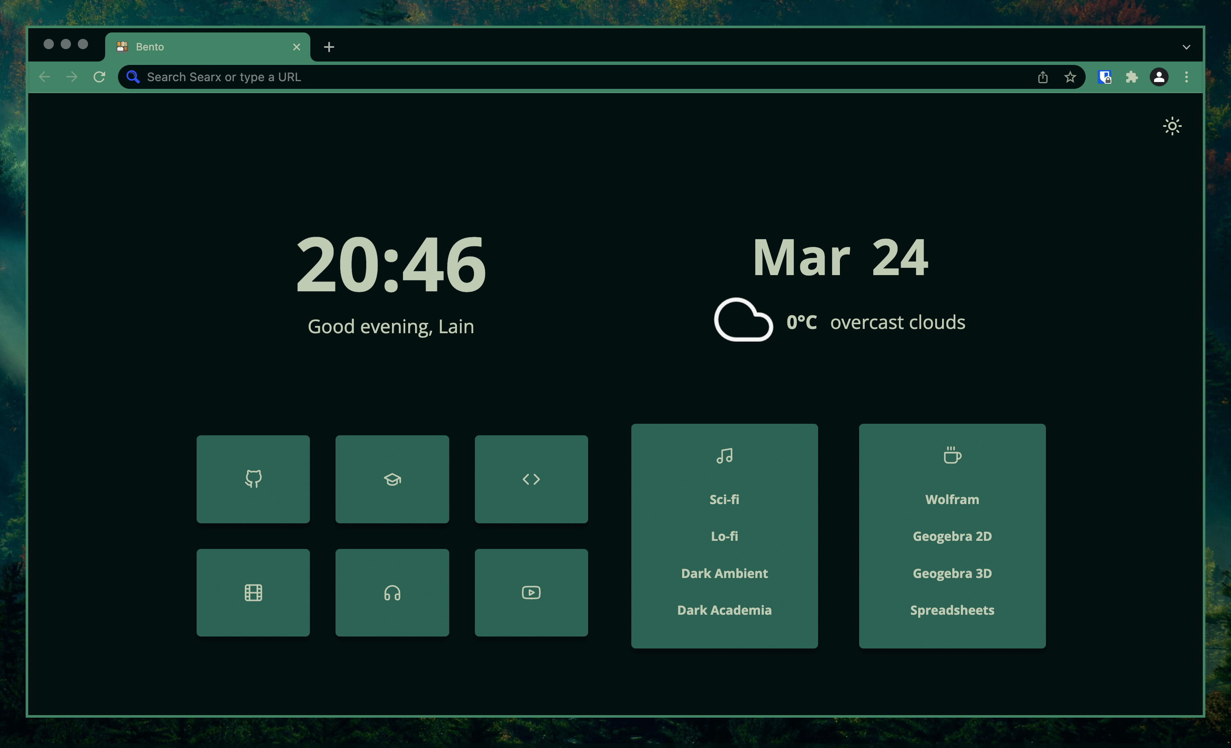Screen dimensions: 1231x748
Task: Open the headphones tile
Action: (x=392, y=593)
